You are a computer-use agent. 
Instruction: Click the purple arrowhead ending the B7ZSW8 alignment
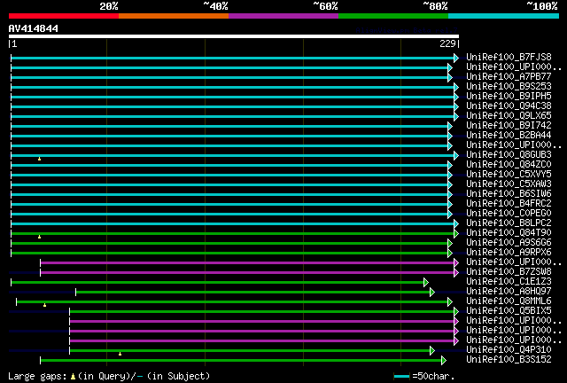coord(456,272)
